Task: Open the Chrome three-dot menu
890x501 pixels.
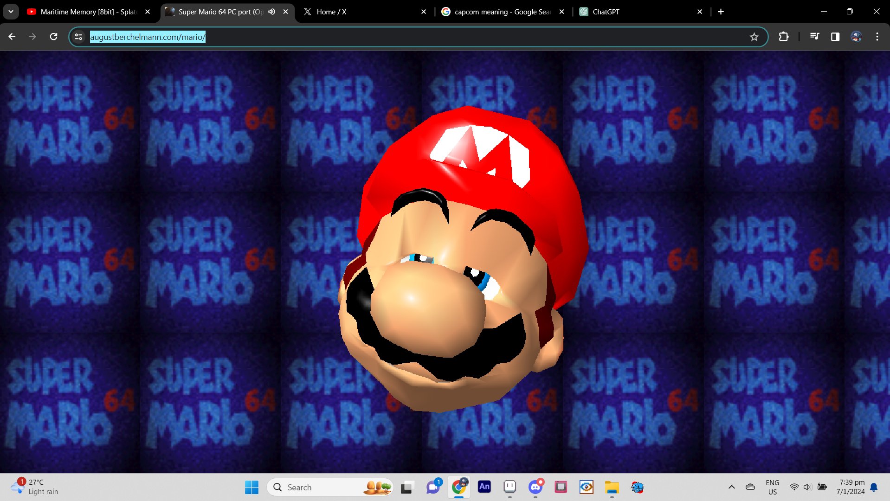Action: tap(877, 37)
